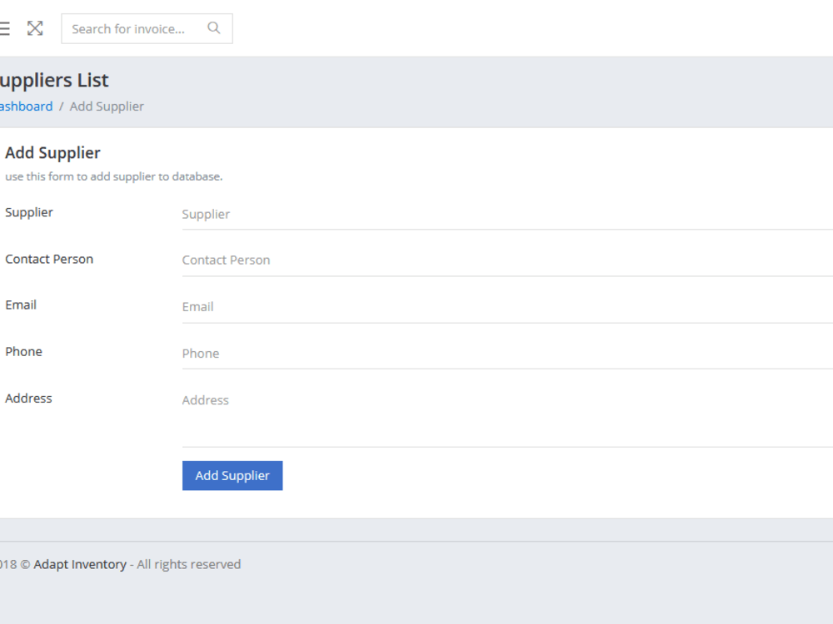Screen dimensions: 833x624
Task: Click the Adapt Inventory footer link
Action: [x=80, y=564]
